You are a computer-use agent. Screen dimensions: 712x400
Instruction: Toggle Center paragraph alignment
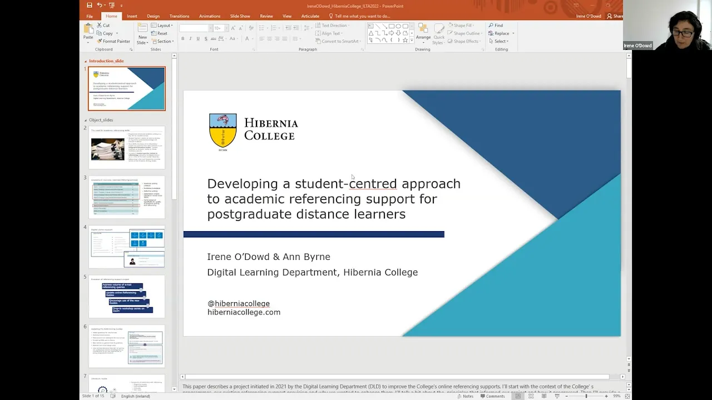click(269, 39)
